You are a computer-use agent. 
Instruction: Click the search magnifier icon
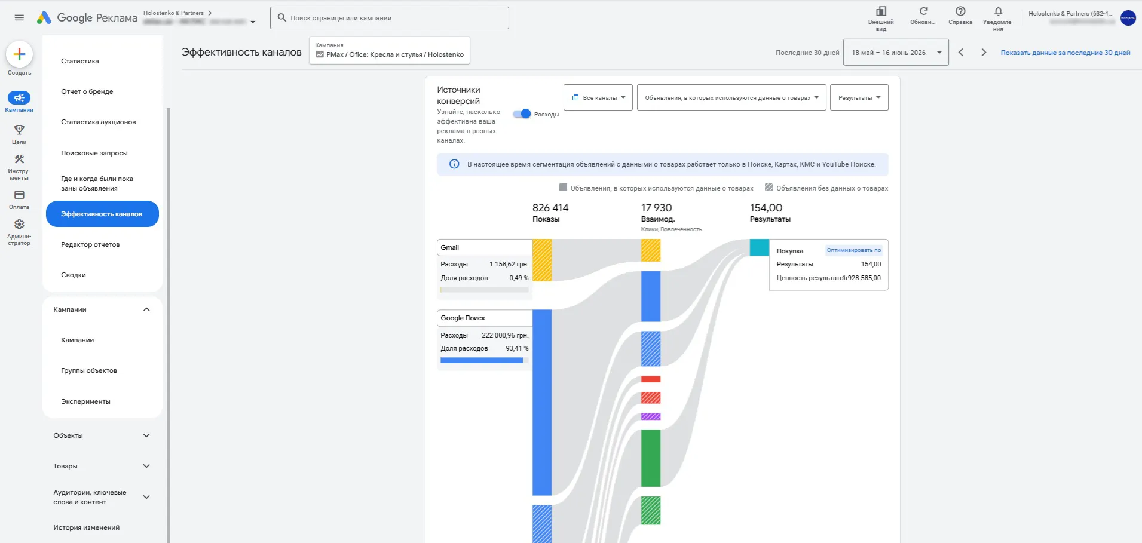[282, 18]
